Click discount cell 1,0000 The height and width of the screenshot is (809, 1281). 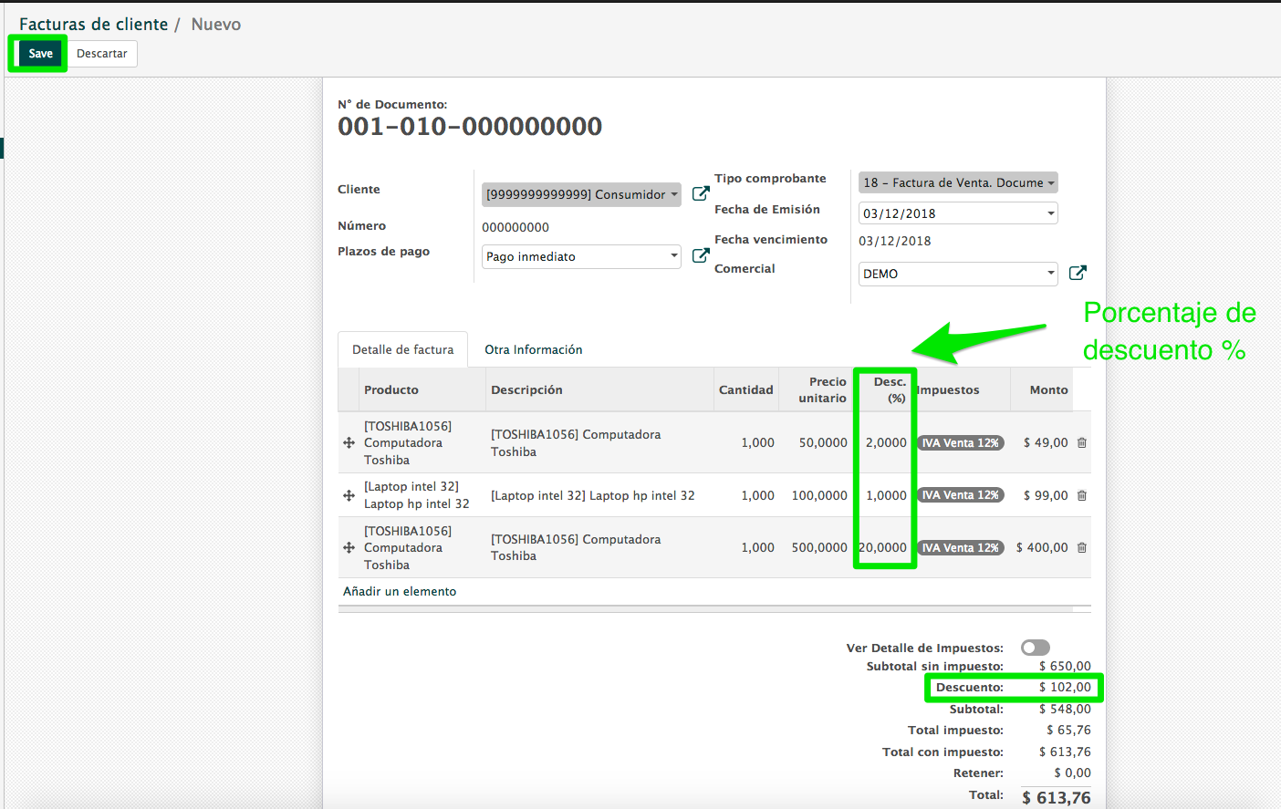click(886, 495)
